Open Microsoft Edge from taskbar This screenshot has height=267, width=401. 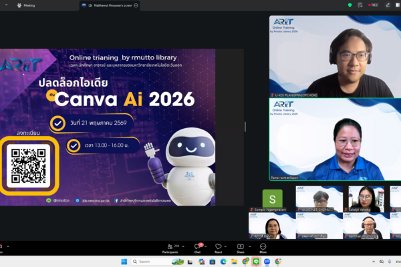(x=223, y=262)
